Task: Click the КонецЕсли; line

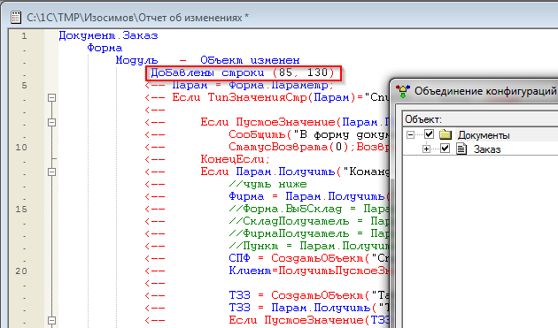Action: click(x=236, y=159)
